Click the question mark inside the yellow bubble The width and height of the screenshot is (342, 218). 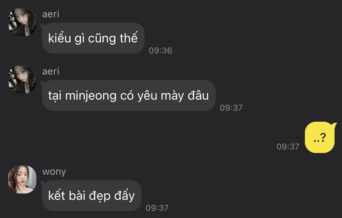[x=323, y=137]
